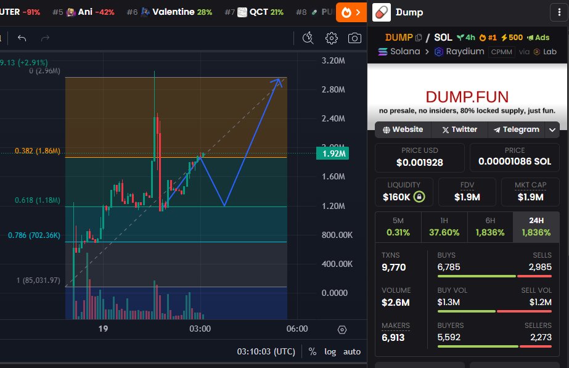Click the LIQUIDITY $160K value
The image size is (569, 368).
396,197
